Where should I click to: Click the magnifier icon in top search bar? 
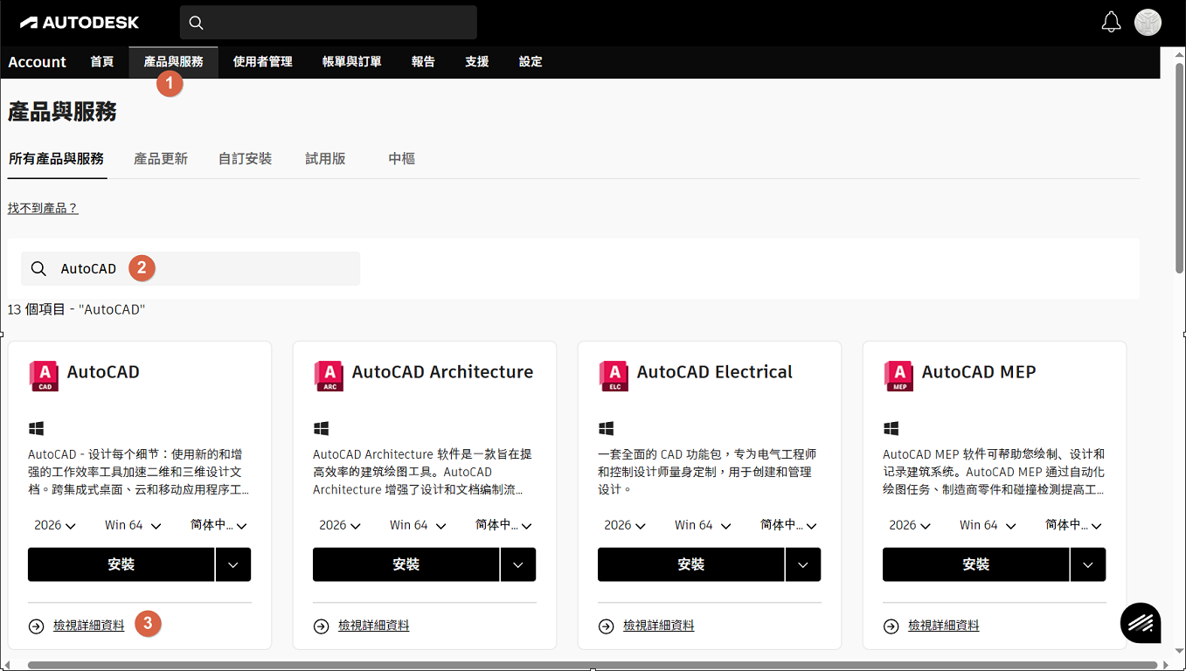pos(196,23)
